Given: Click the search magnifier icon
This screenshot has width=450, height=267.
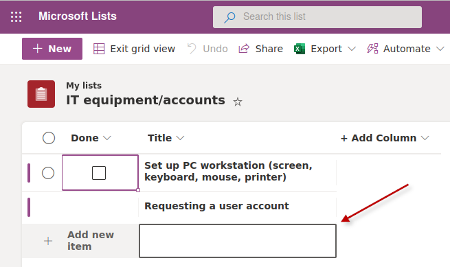Looking at the screenshot, I should click(x=229, y=17).
